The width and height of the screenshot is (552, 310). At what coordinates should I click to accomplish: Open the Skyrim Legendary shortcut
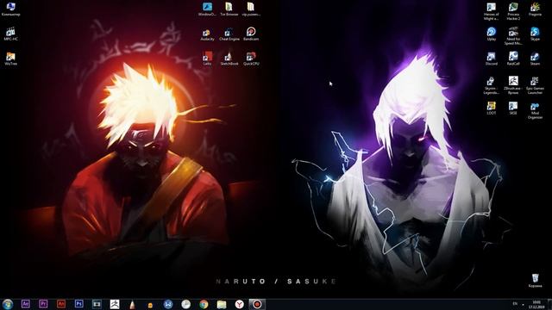[491, 85]
